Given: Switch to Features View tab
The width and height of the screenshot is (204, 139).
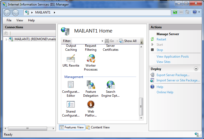Looking at the screenshot, I should [72, 127].
